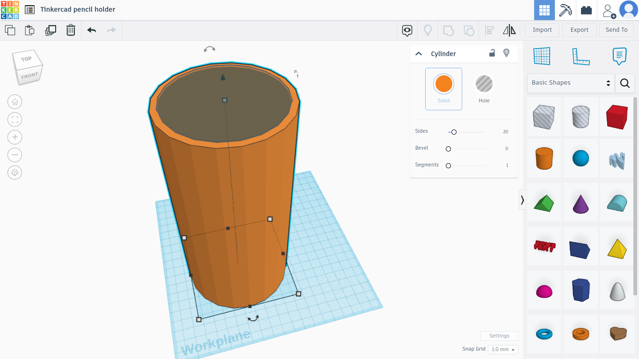Click the Export button
Viewport: 639px width, 359px height.
[x=579, y=30]
